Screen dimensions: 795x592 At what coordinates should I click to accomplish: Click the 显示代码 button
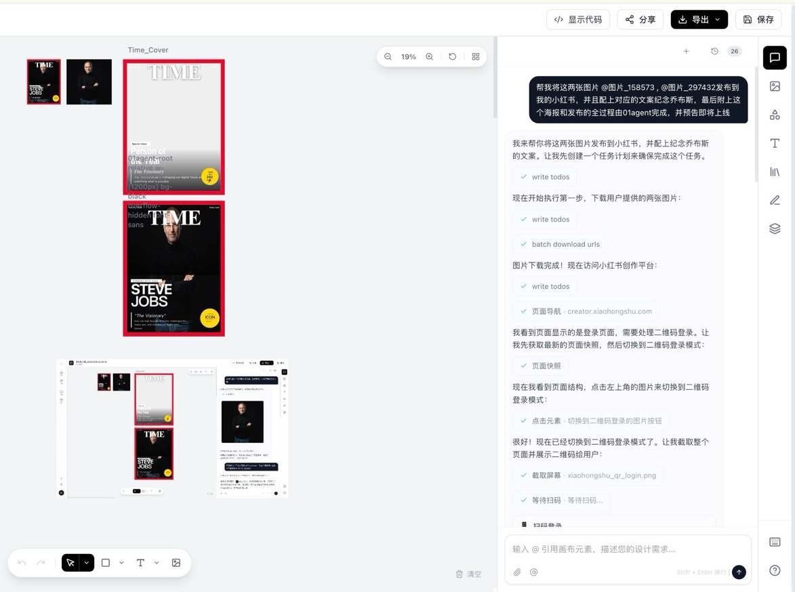tap(578, 20)
